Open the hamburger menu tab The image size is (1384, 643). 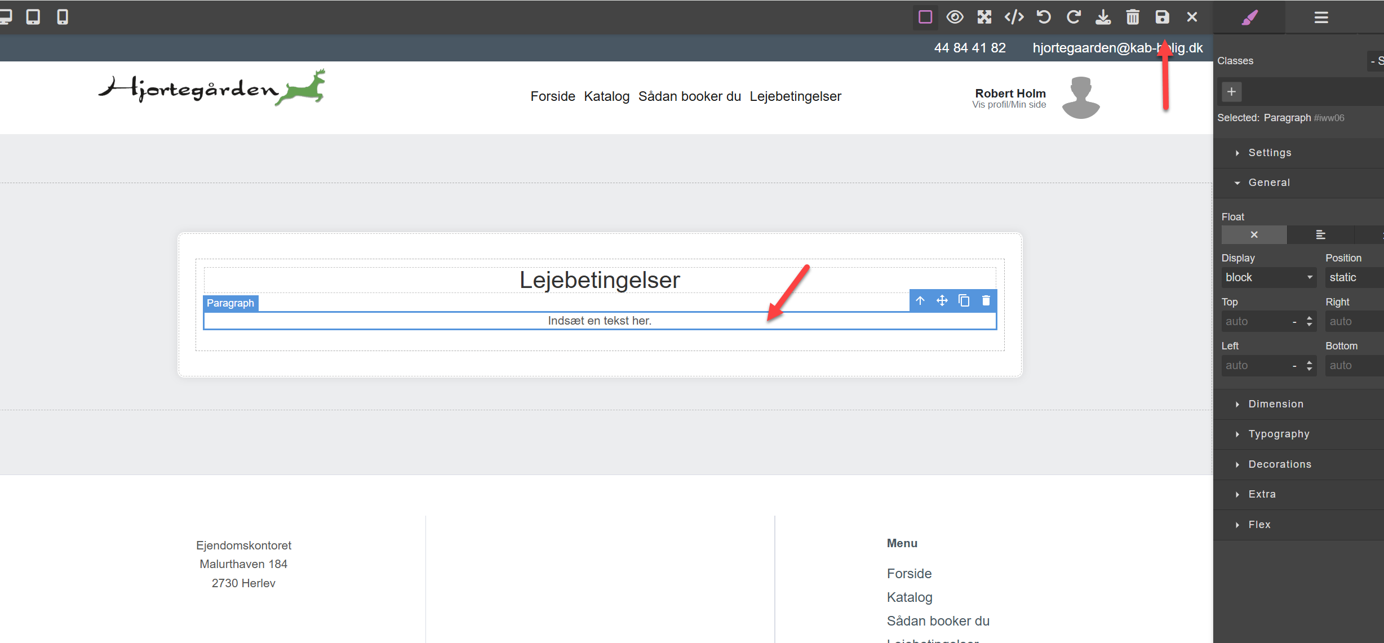(1321, 17)
